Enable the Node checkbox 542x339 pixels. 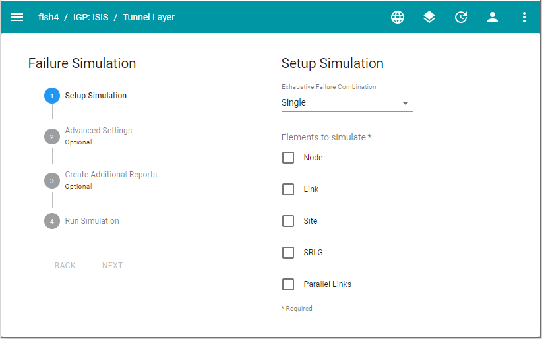288,158
